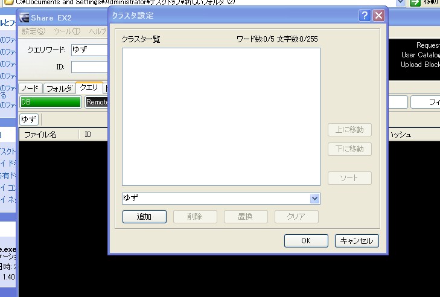Click the ID input field
Viewport: 440px width, 297px height.
coord(89,67)
